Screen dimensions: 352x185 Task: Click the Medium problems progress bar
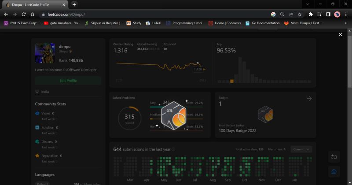click(x=176, y=119)
